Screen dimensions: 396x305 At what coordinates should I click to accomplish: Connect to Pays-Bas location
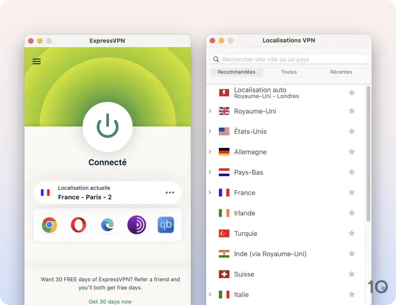pyautogui.click(x=248, y=172)
